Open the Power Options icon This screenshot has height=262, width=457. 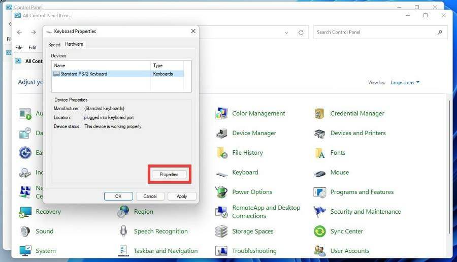[x=221, y=192]
